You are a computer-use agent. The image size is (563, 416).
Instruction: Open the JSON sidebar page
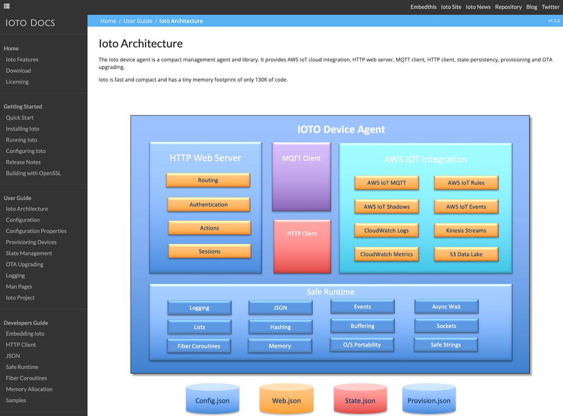tap(13, 356)
